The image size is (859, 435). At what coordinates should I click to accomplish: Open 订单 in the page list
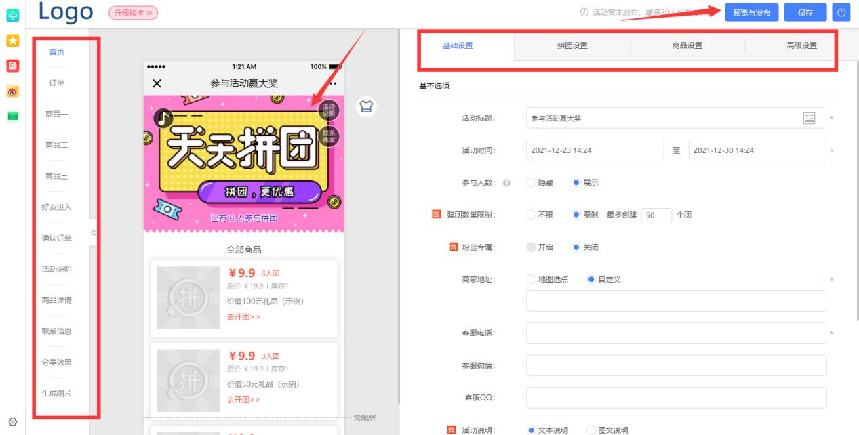pos(57,83)
